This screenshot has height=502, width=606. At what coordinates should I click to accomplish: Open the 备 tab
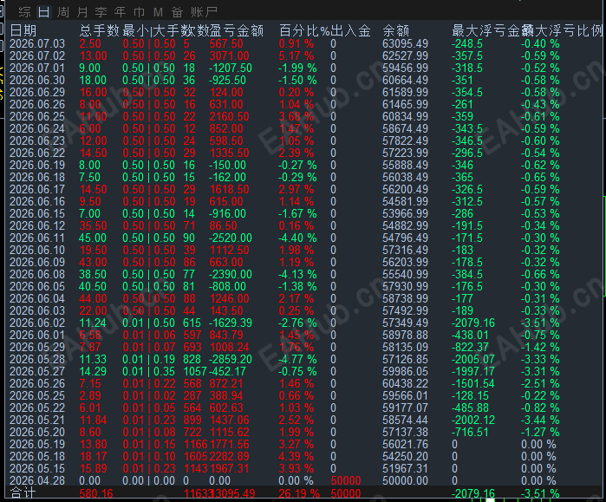pos(177,12)
